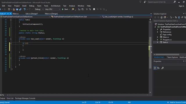Open the Architecture menu
Screen dimensions: 186x104
click(x=56, y=6)
